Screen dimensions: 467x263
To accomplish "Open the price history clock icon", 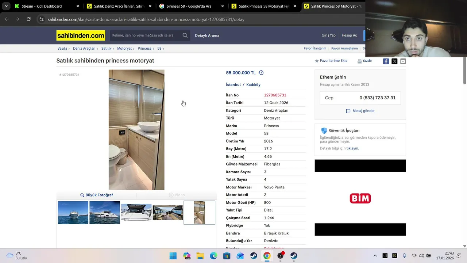I will click(x=261, y=73).
